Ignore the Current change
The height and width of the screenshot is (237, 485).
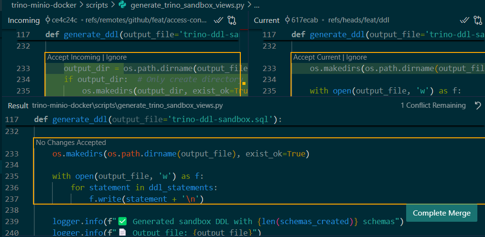coord(356,57)
